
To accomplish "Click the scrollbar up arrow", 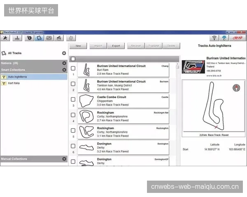I will click(x=177, y=64).
